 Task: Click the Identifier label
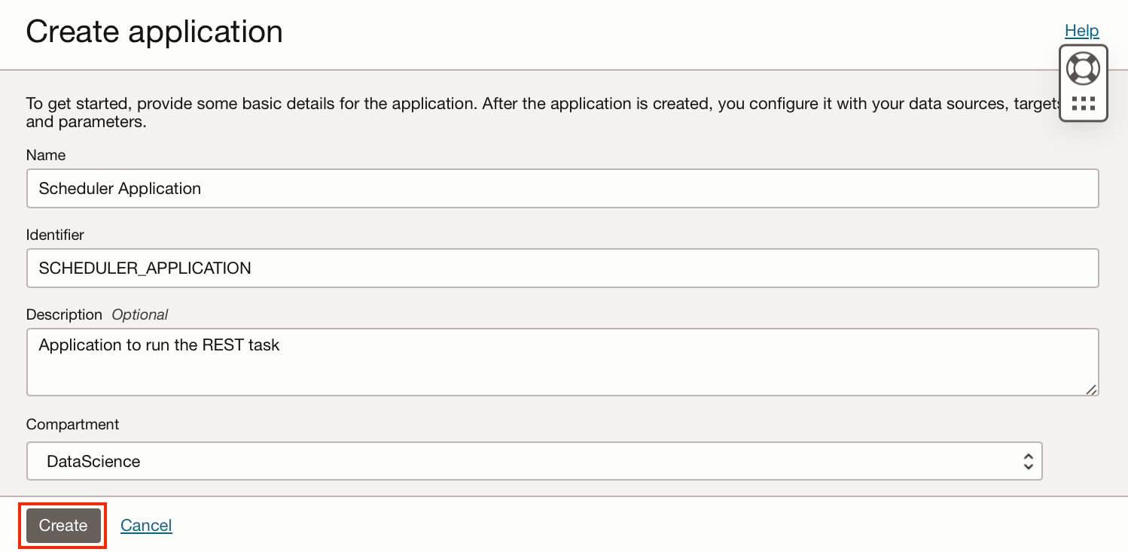(55, 235)
